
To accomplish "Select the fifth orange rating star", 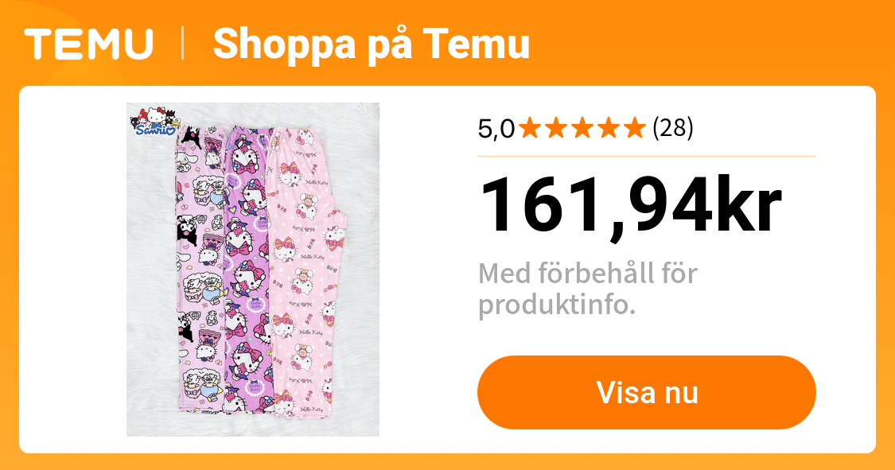I will coord(636,127).
